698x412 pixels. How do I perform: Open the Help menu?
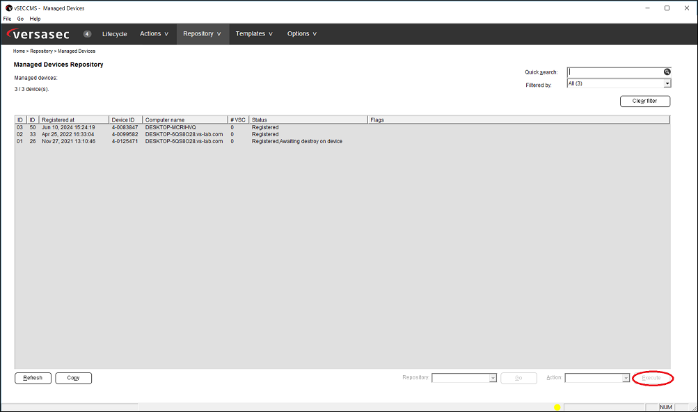35,19
